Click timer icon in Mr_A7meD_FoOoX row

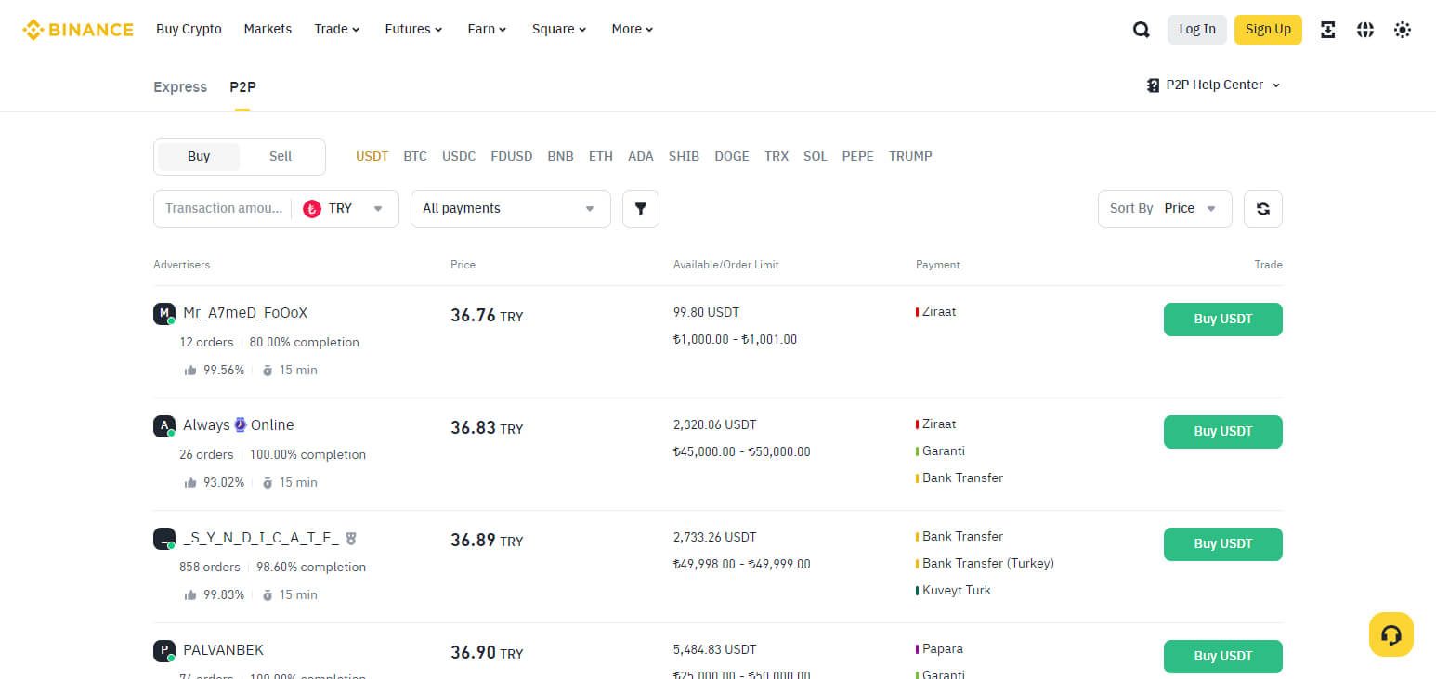(x=268, y=371)
